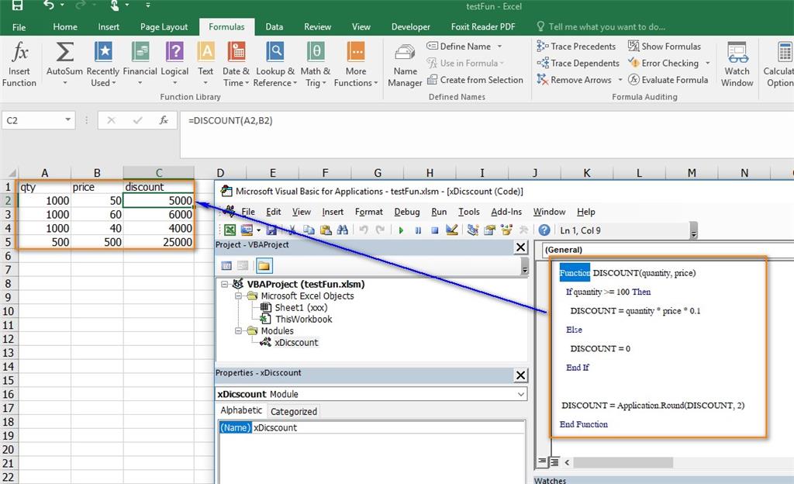Screen dimensions: 794x484
Task: Click Trace Precedents
Action: click(x=576, y=46)
